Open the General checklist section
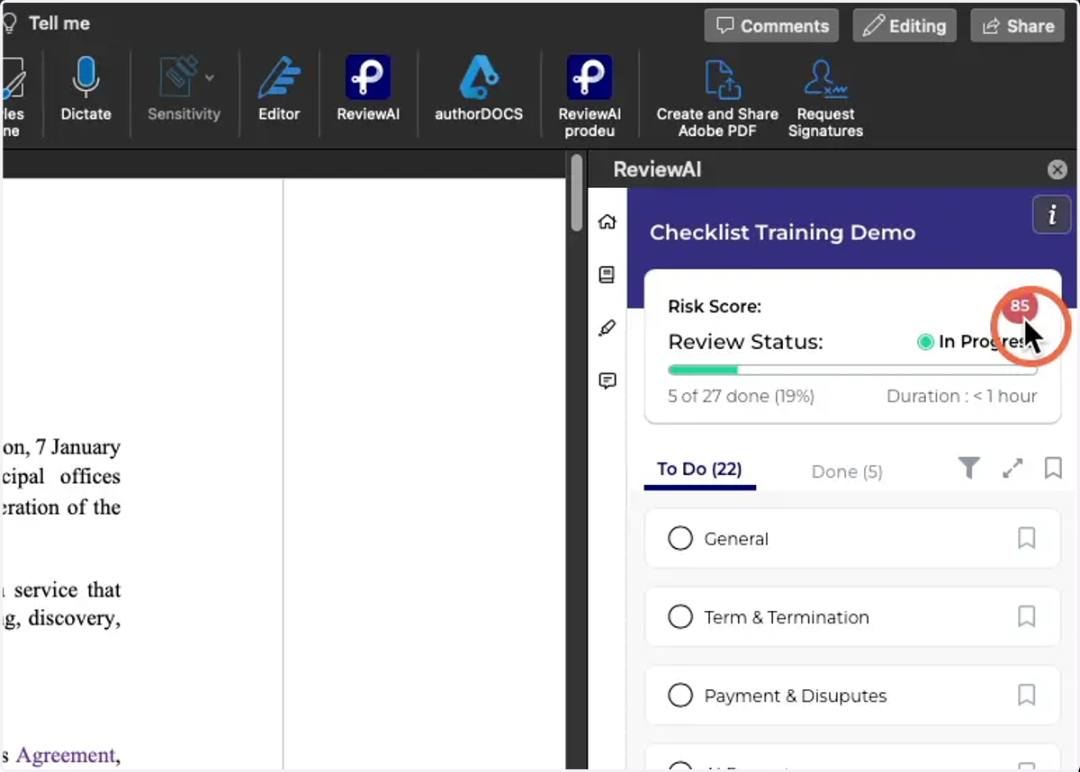The height and width of the screenshot is (772, 1080). pyautogui.click(x=853, y=539)
